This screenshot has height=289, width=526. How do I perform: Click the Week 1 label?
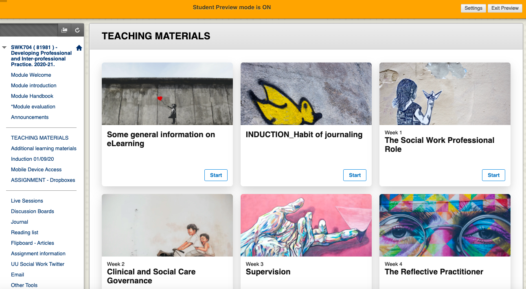point(393,133)
